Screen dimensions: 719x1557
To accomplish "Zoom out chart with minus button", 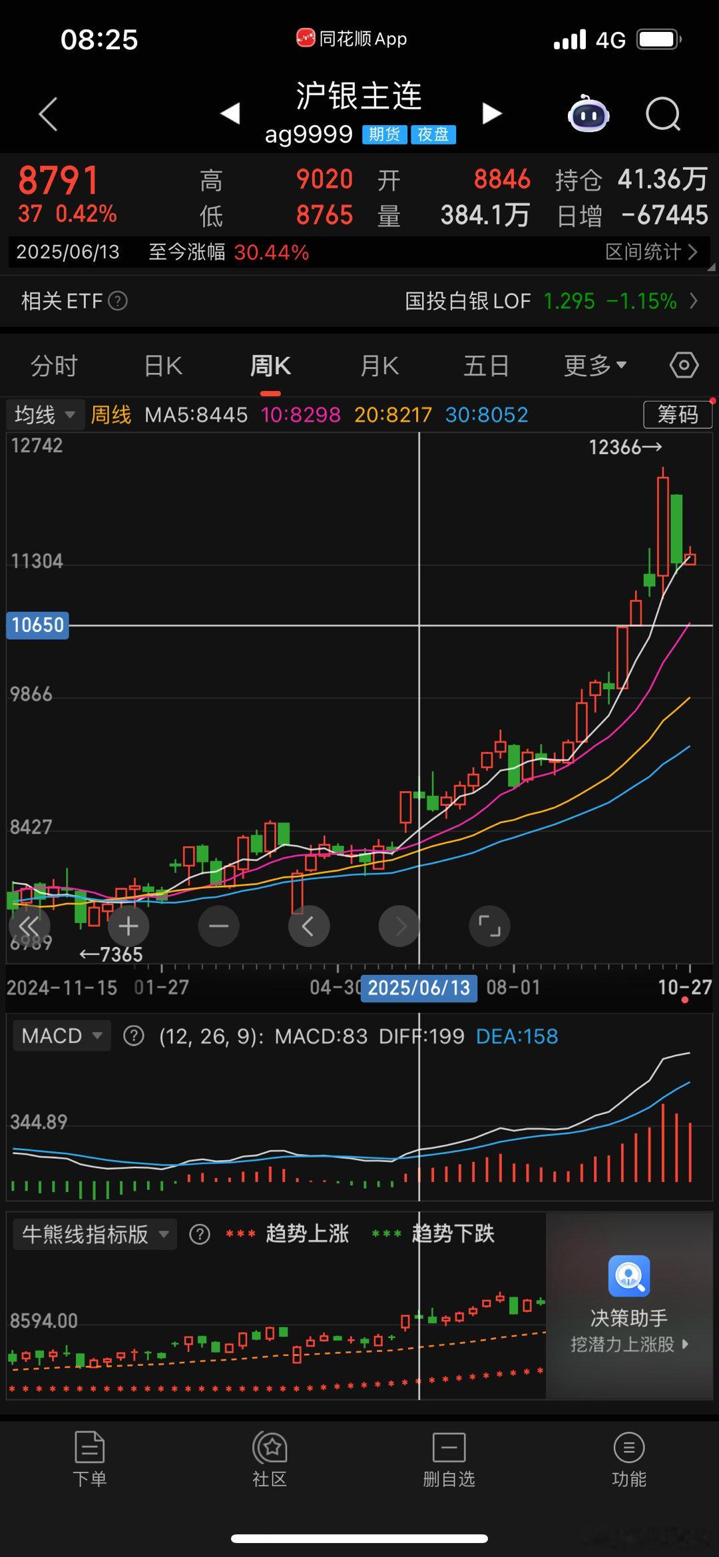I will pyautogui.click(x=218, y=926).
